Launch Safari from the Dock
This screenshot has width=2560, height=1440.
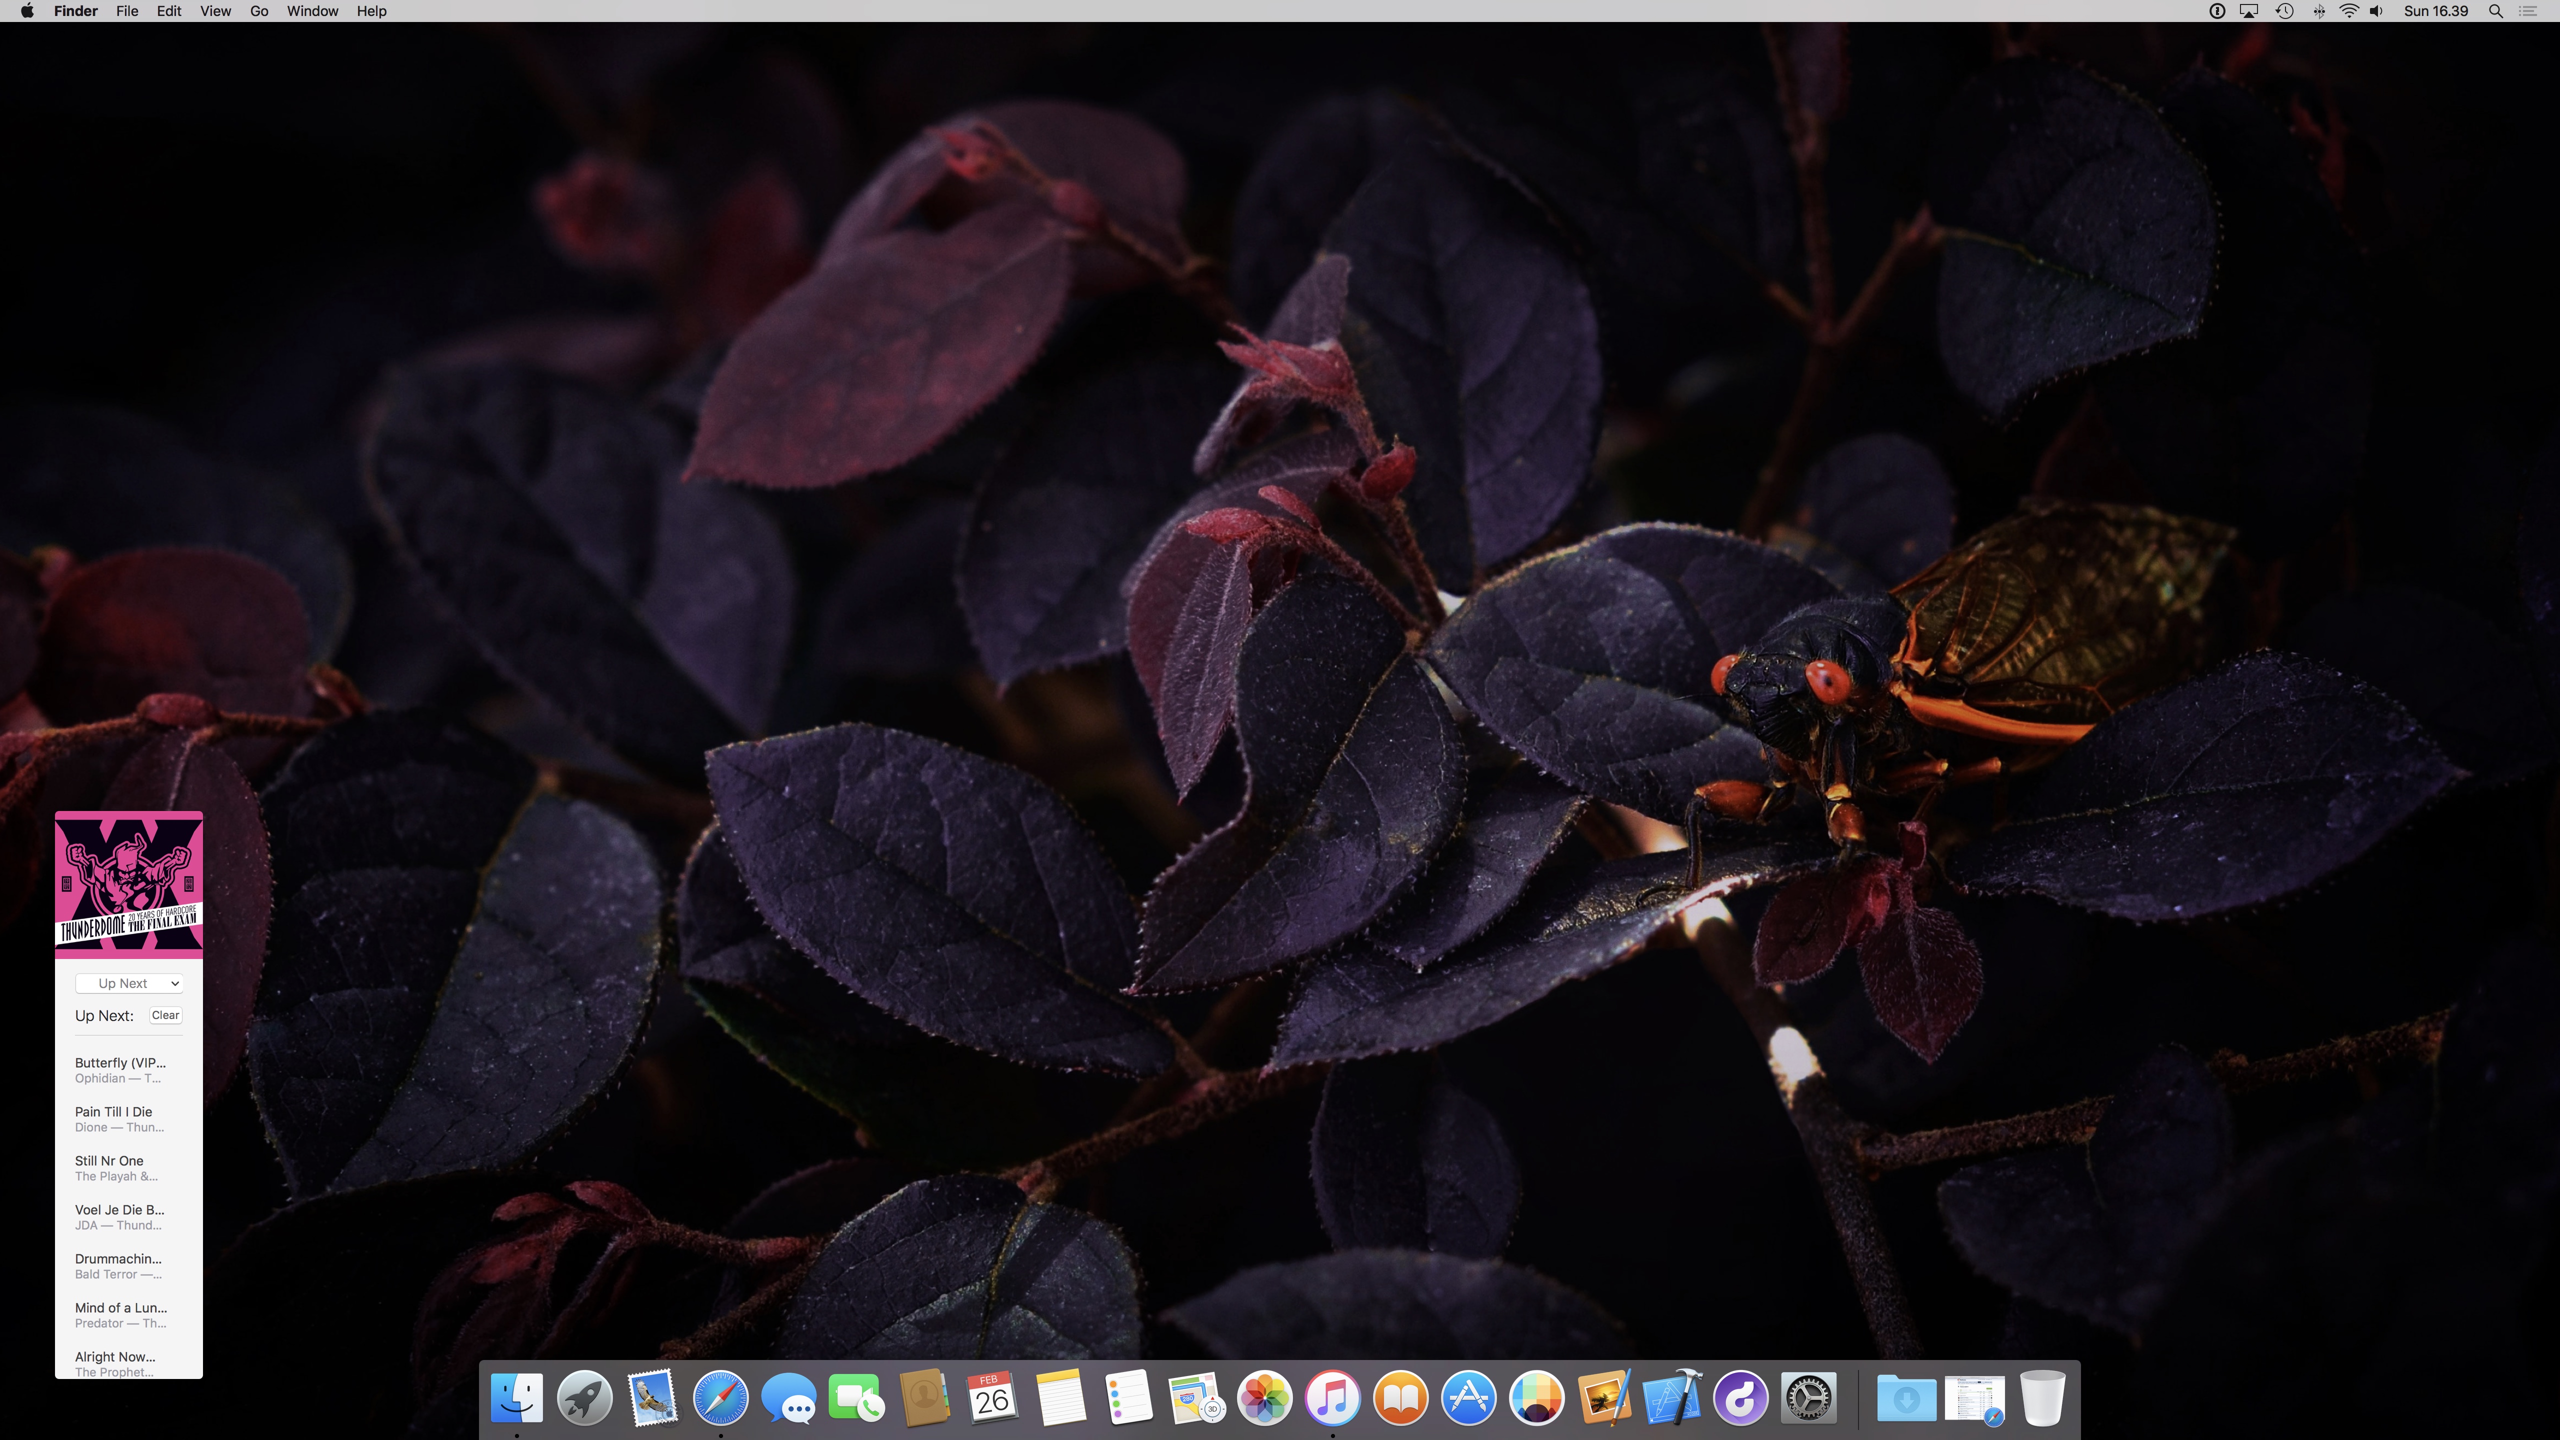tap(720, 1397)
